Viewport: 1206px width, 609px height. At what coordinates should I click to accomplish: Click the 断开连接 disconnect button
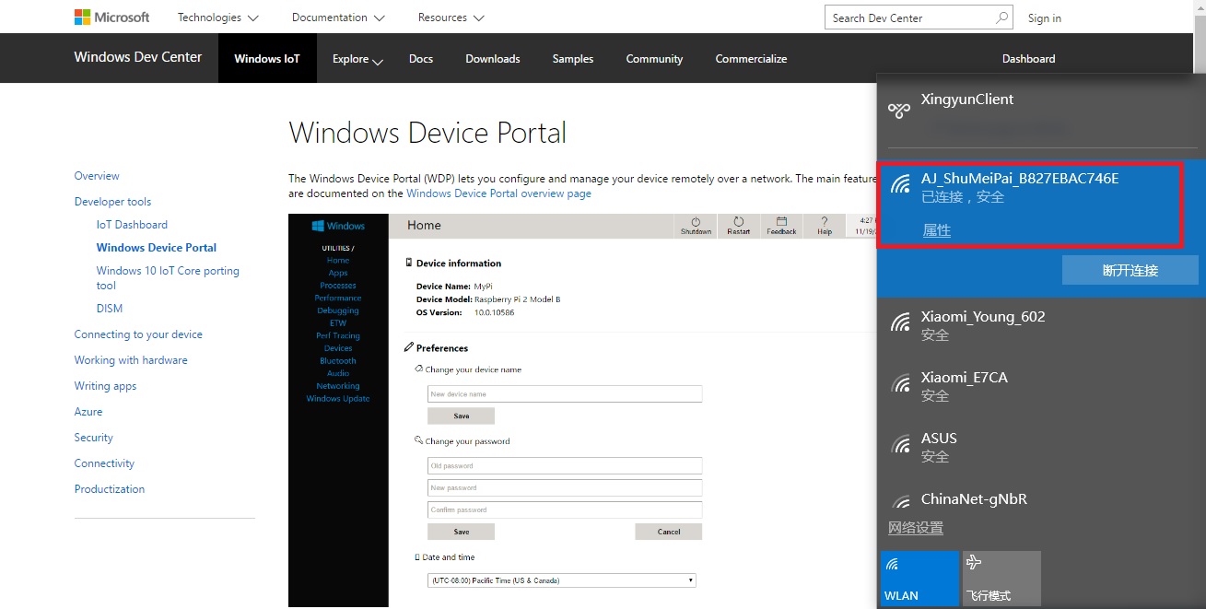pyautogui.click(x=1130, y=270)
